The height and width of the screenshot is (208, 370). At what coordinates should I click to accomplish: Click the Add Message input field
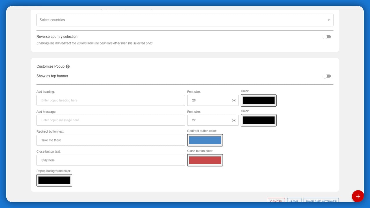click(111, 120)
